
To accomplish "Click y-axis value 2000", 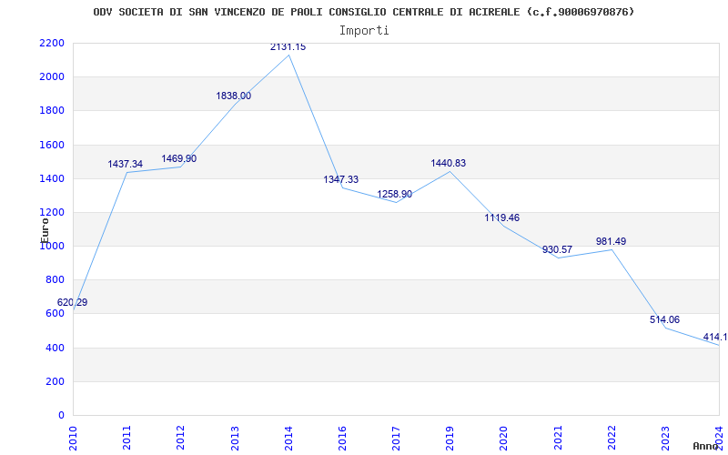I will pos(52,77).
